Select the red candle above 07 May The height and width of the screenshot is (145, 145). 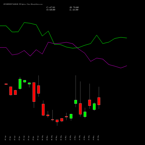coord(57,121)
